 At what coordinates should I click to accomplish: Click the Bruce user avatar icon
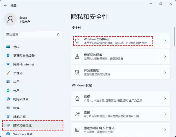(x=10, y=19)
